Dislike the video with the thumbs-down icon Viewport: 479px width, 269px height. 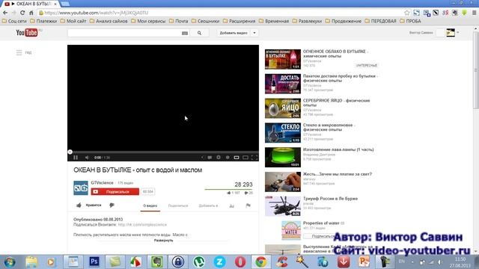click(112, 205)
